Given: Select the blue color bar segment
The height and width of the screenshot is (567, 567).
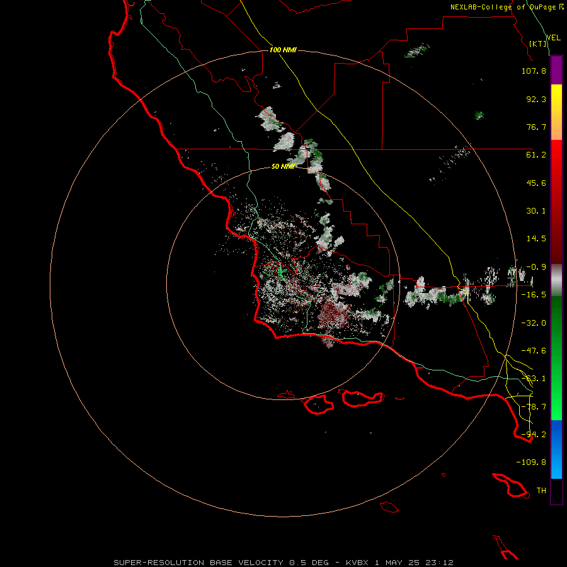Looking at the screenshot, I should [x=556, y=449].
